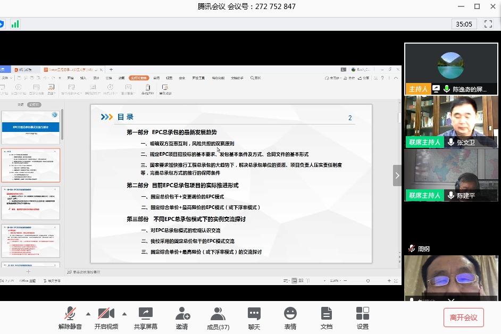Open meeting 设置 settings
The image size is (501, 334).
click(x=362, y=318)
